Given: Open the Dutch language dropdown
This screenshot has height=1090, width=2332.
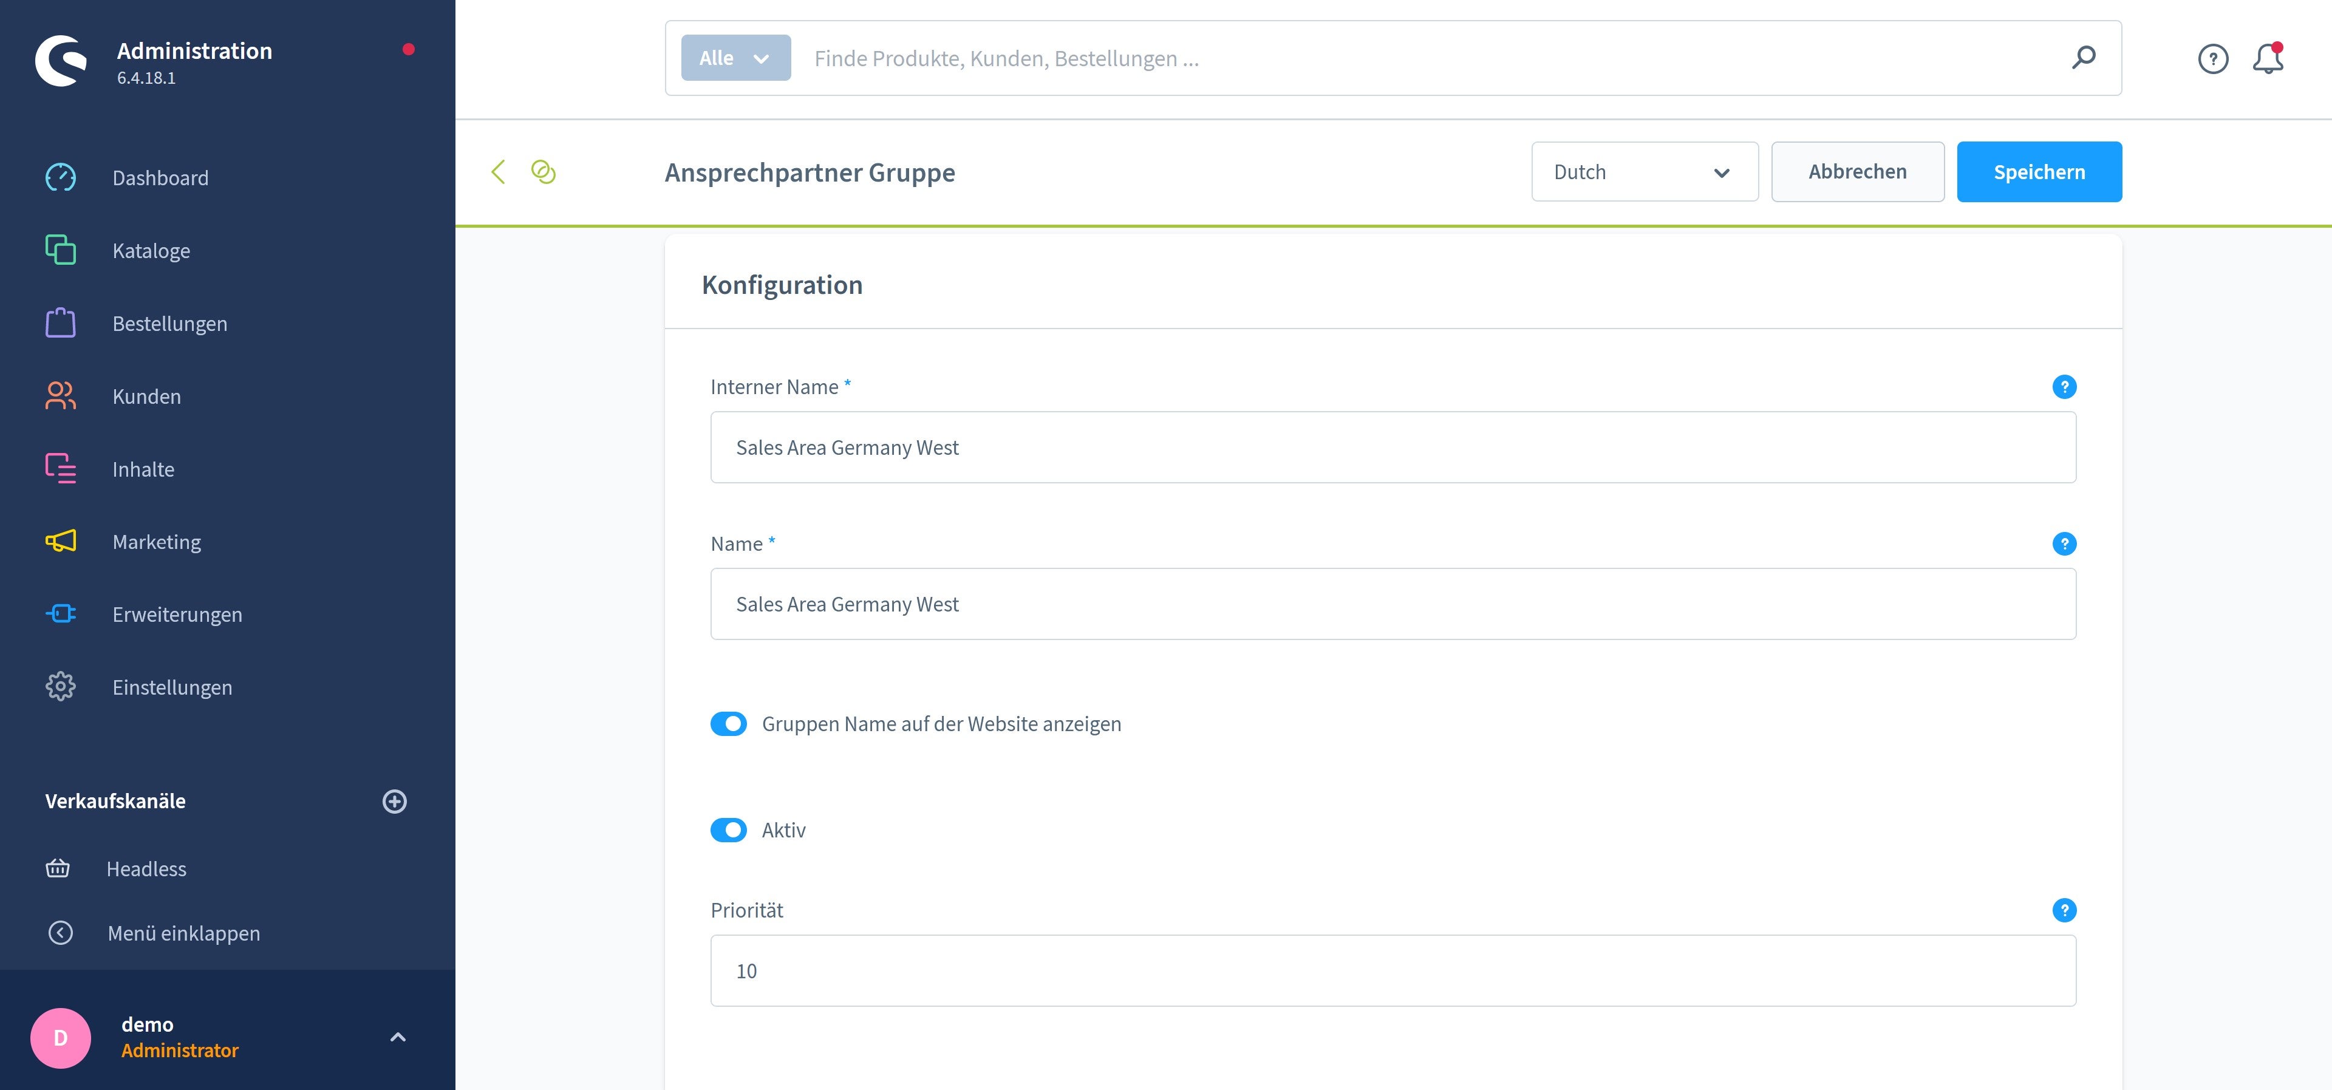Looking at the screenshot, I should click(1644, 172).
